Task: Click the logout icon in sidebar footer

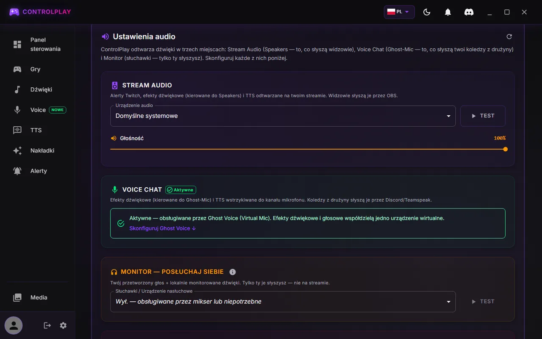Action: (47, 325)
